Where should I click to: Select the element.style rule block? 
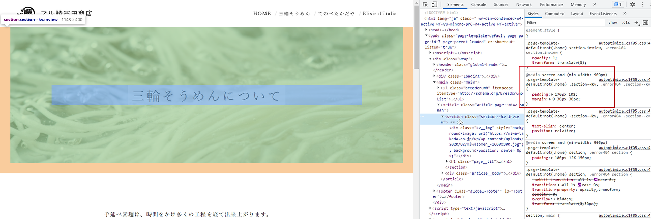pyautogui.click(x=587, y=33)
